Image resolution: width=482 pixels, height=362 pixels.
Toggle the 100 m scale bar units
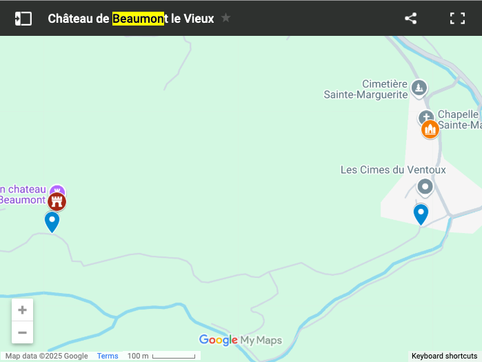(161, 356)
